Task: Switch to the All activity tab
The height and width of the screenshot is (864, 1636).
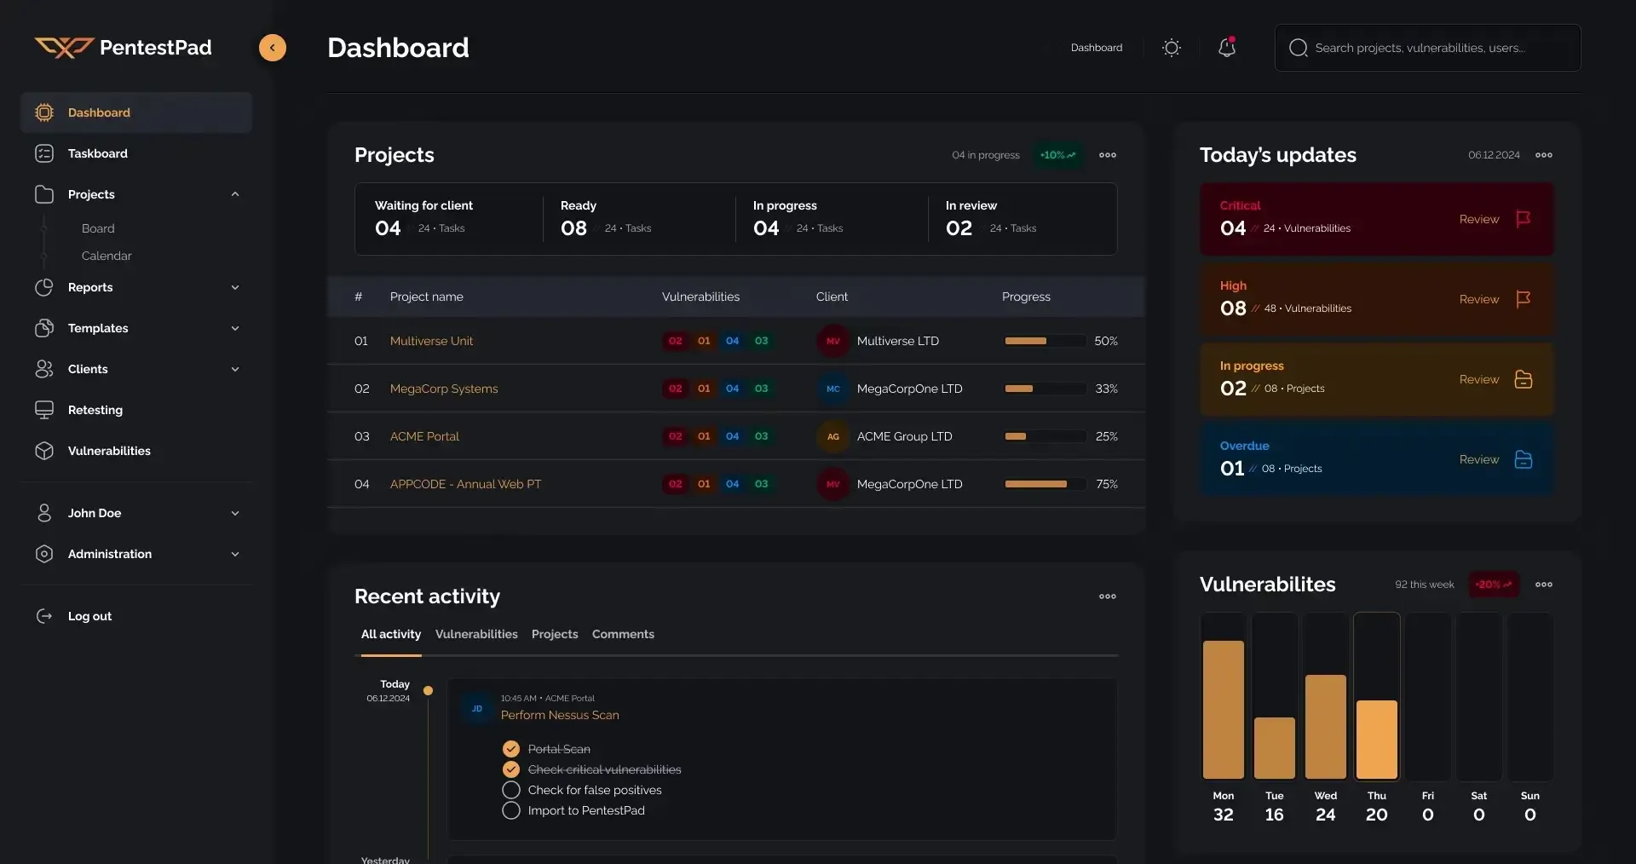Action: (391, 634)
